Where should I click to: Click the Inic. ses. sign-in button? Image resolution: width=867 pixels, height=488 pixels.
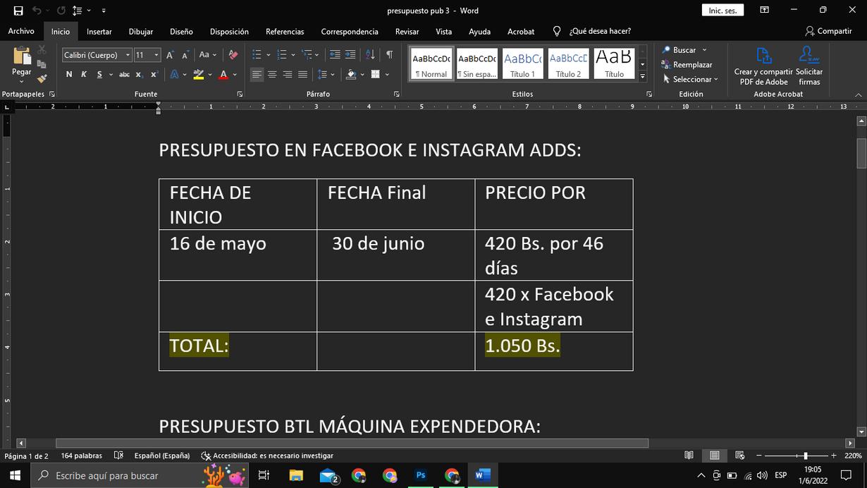(x=722, y=11)
